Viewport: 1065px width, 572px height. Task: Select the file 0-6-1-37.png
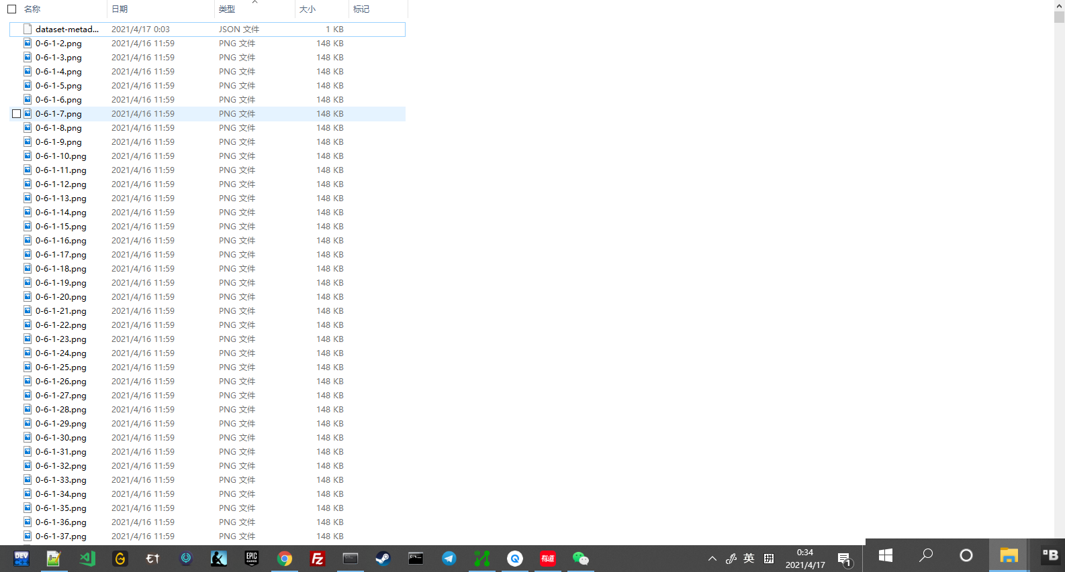tap(61, 536)
